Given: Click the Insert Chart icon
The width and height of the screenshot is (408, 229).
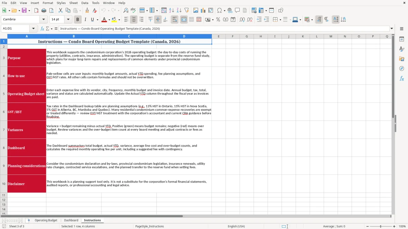Looking at the screenshot, I should point(203,11).
